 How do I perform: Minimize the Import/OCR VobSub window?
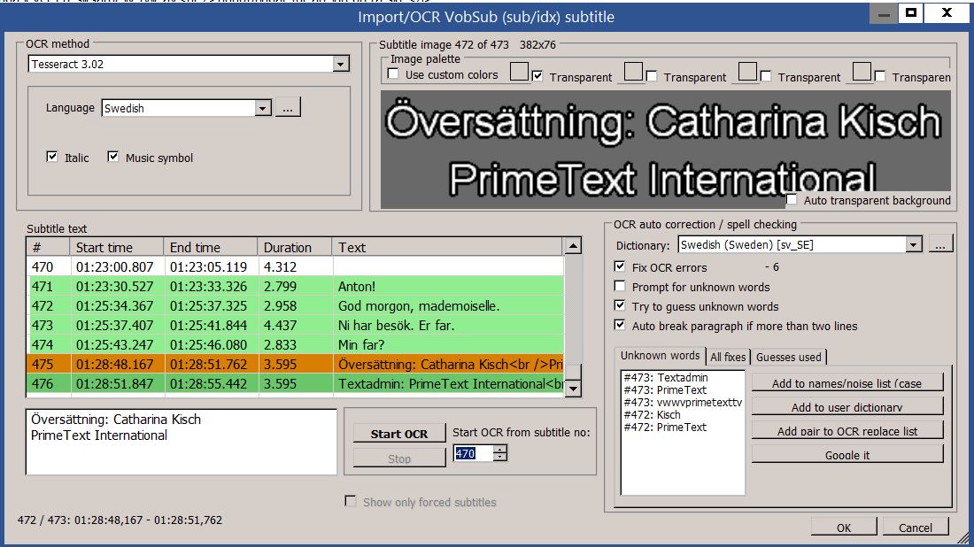pyautogui.click(x=884, y=12)
